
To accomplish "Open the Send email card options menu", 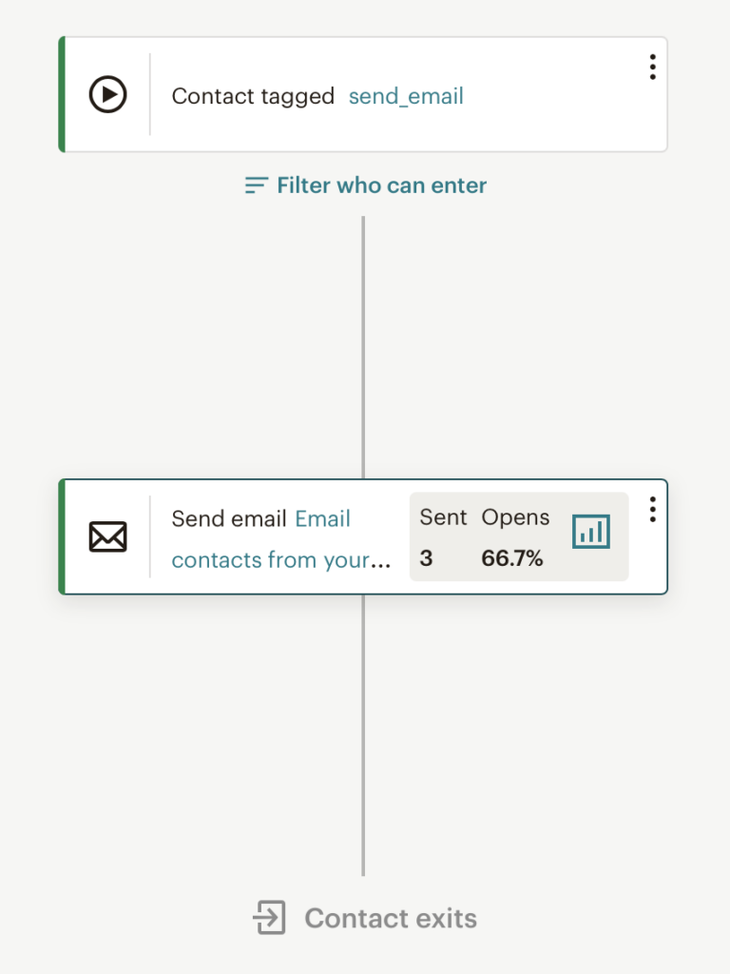I will click(652, 510).
